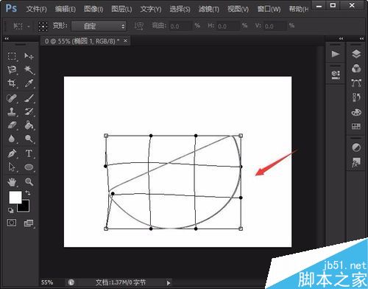Select the Eraser tool
The image size is (368, 289).
click(x=12, y=125)
